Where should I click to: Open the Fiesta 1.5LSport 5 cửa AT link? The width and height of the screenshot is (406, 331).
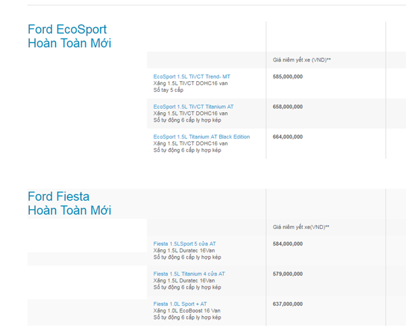pyautogui.click(x=185, y=244)
